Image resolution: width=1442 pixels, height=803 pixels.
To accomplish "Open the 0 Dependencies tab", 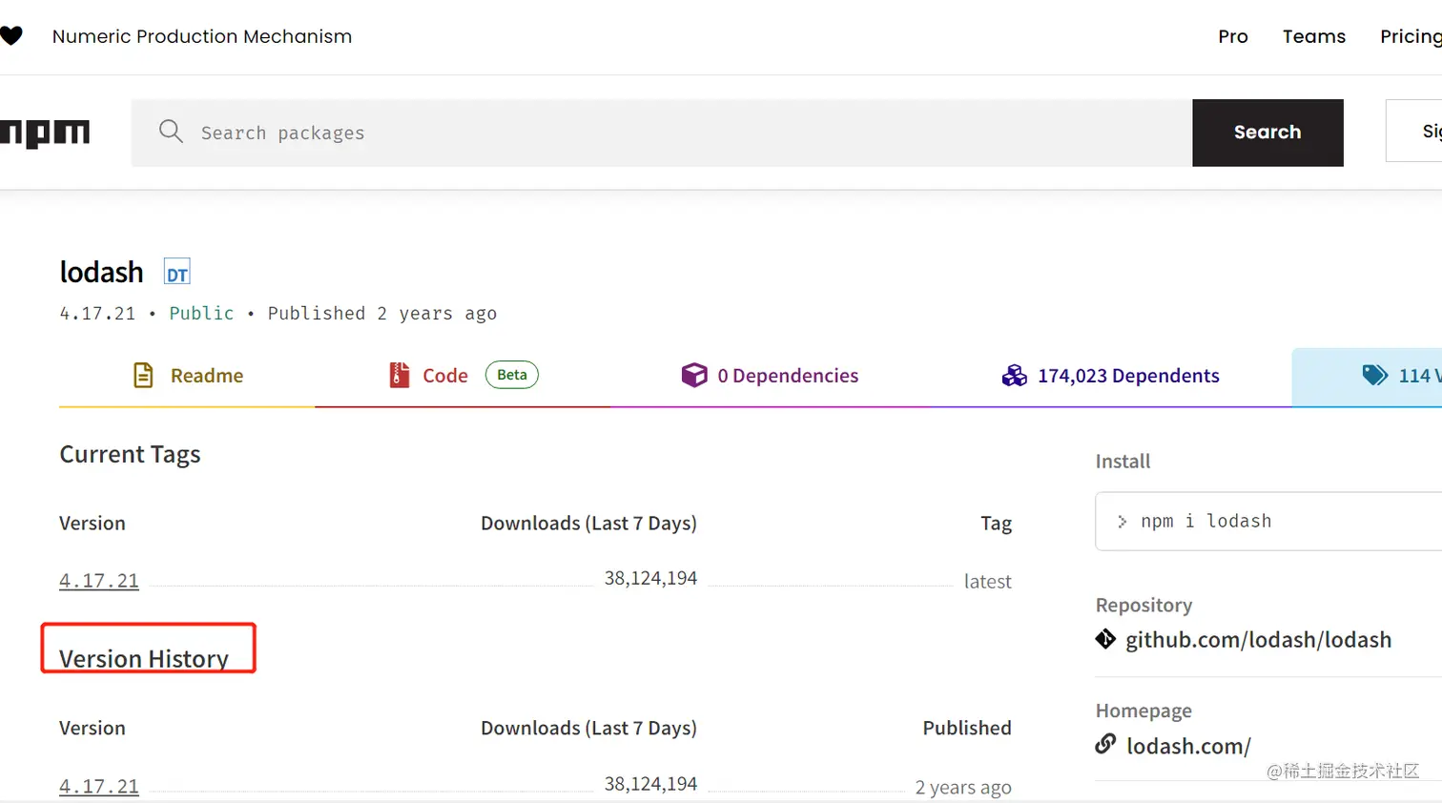I will tap(770, 376).
